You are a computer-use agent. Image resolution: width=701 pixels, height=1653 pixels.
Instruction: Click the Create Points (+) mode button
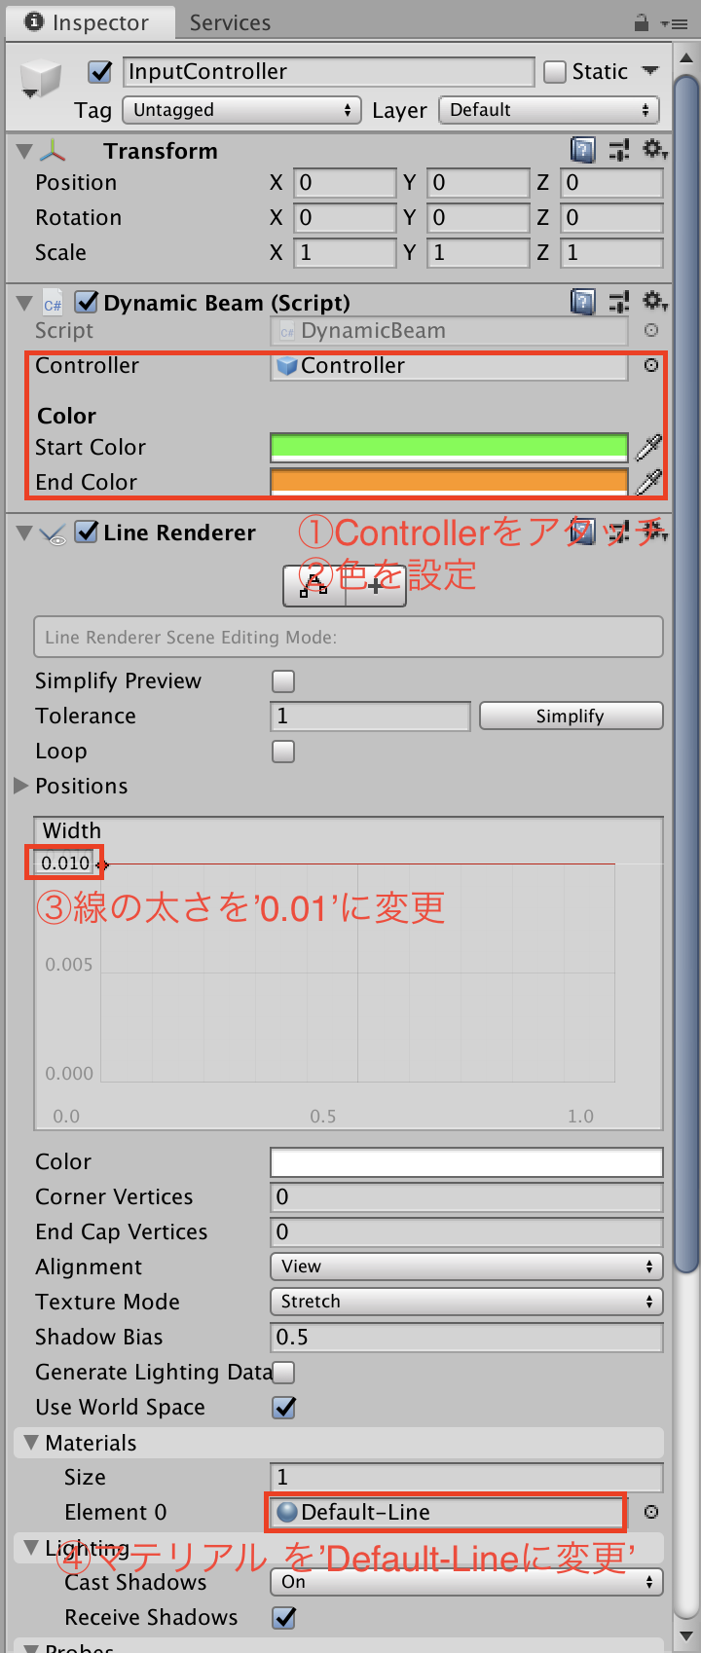[376, 586]
